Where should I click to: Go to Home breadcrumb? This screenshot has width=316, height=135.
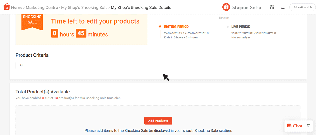click(x=17, y=7)
